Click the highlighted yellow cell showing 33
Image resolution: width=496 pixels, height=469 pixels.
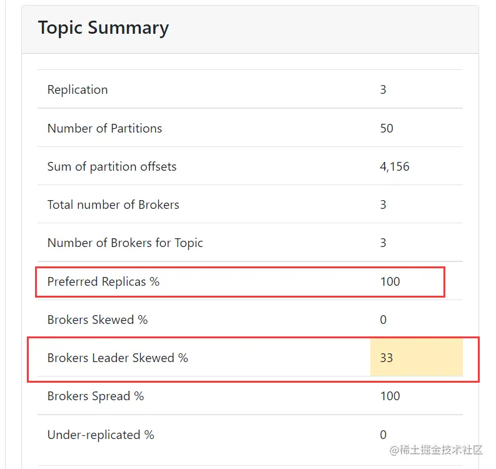coord(416,358)
